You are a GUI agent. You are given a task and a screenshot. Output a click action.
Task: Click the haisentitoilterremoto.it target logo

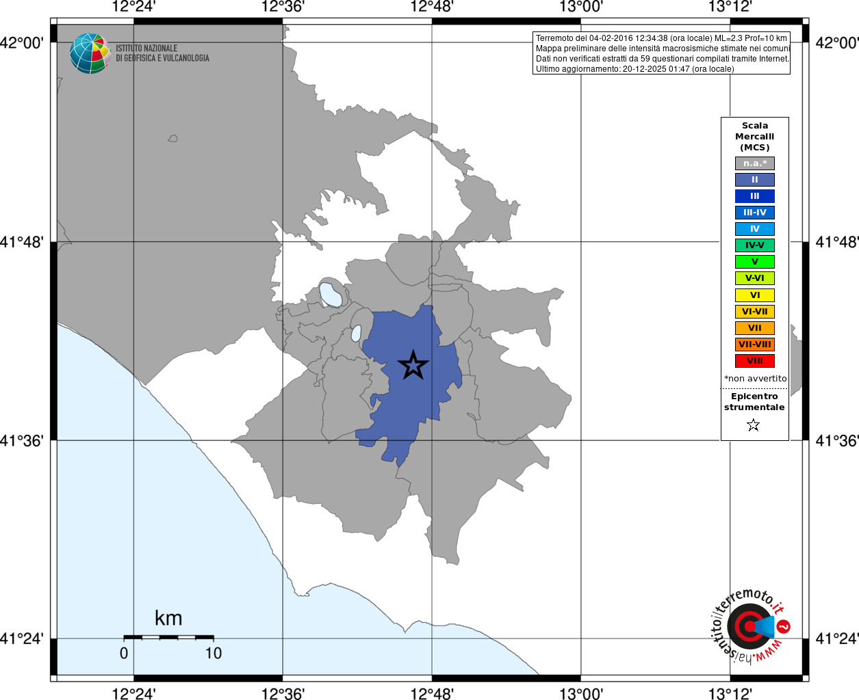coord(751,625)
